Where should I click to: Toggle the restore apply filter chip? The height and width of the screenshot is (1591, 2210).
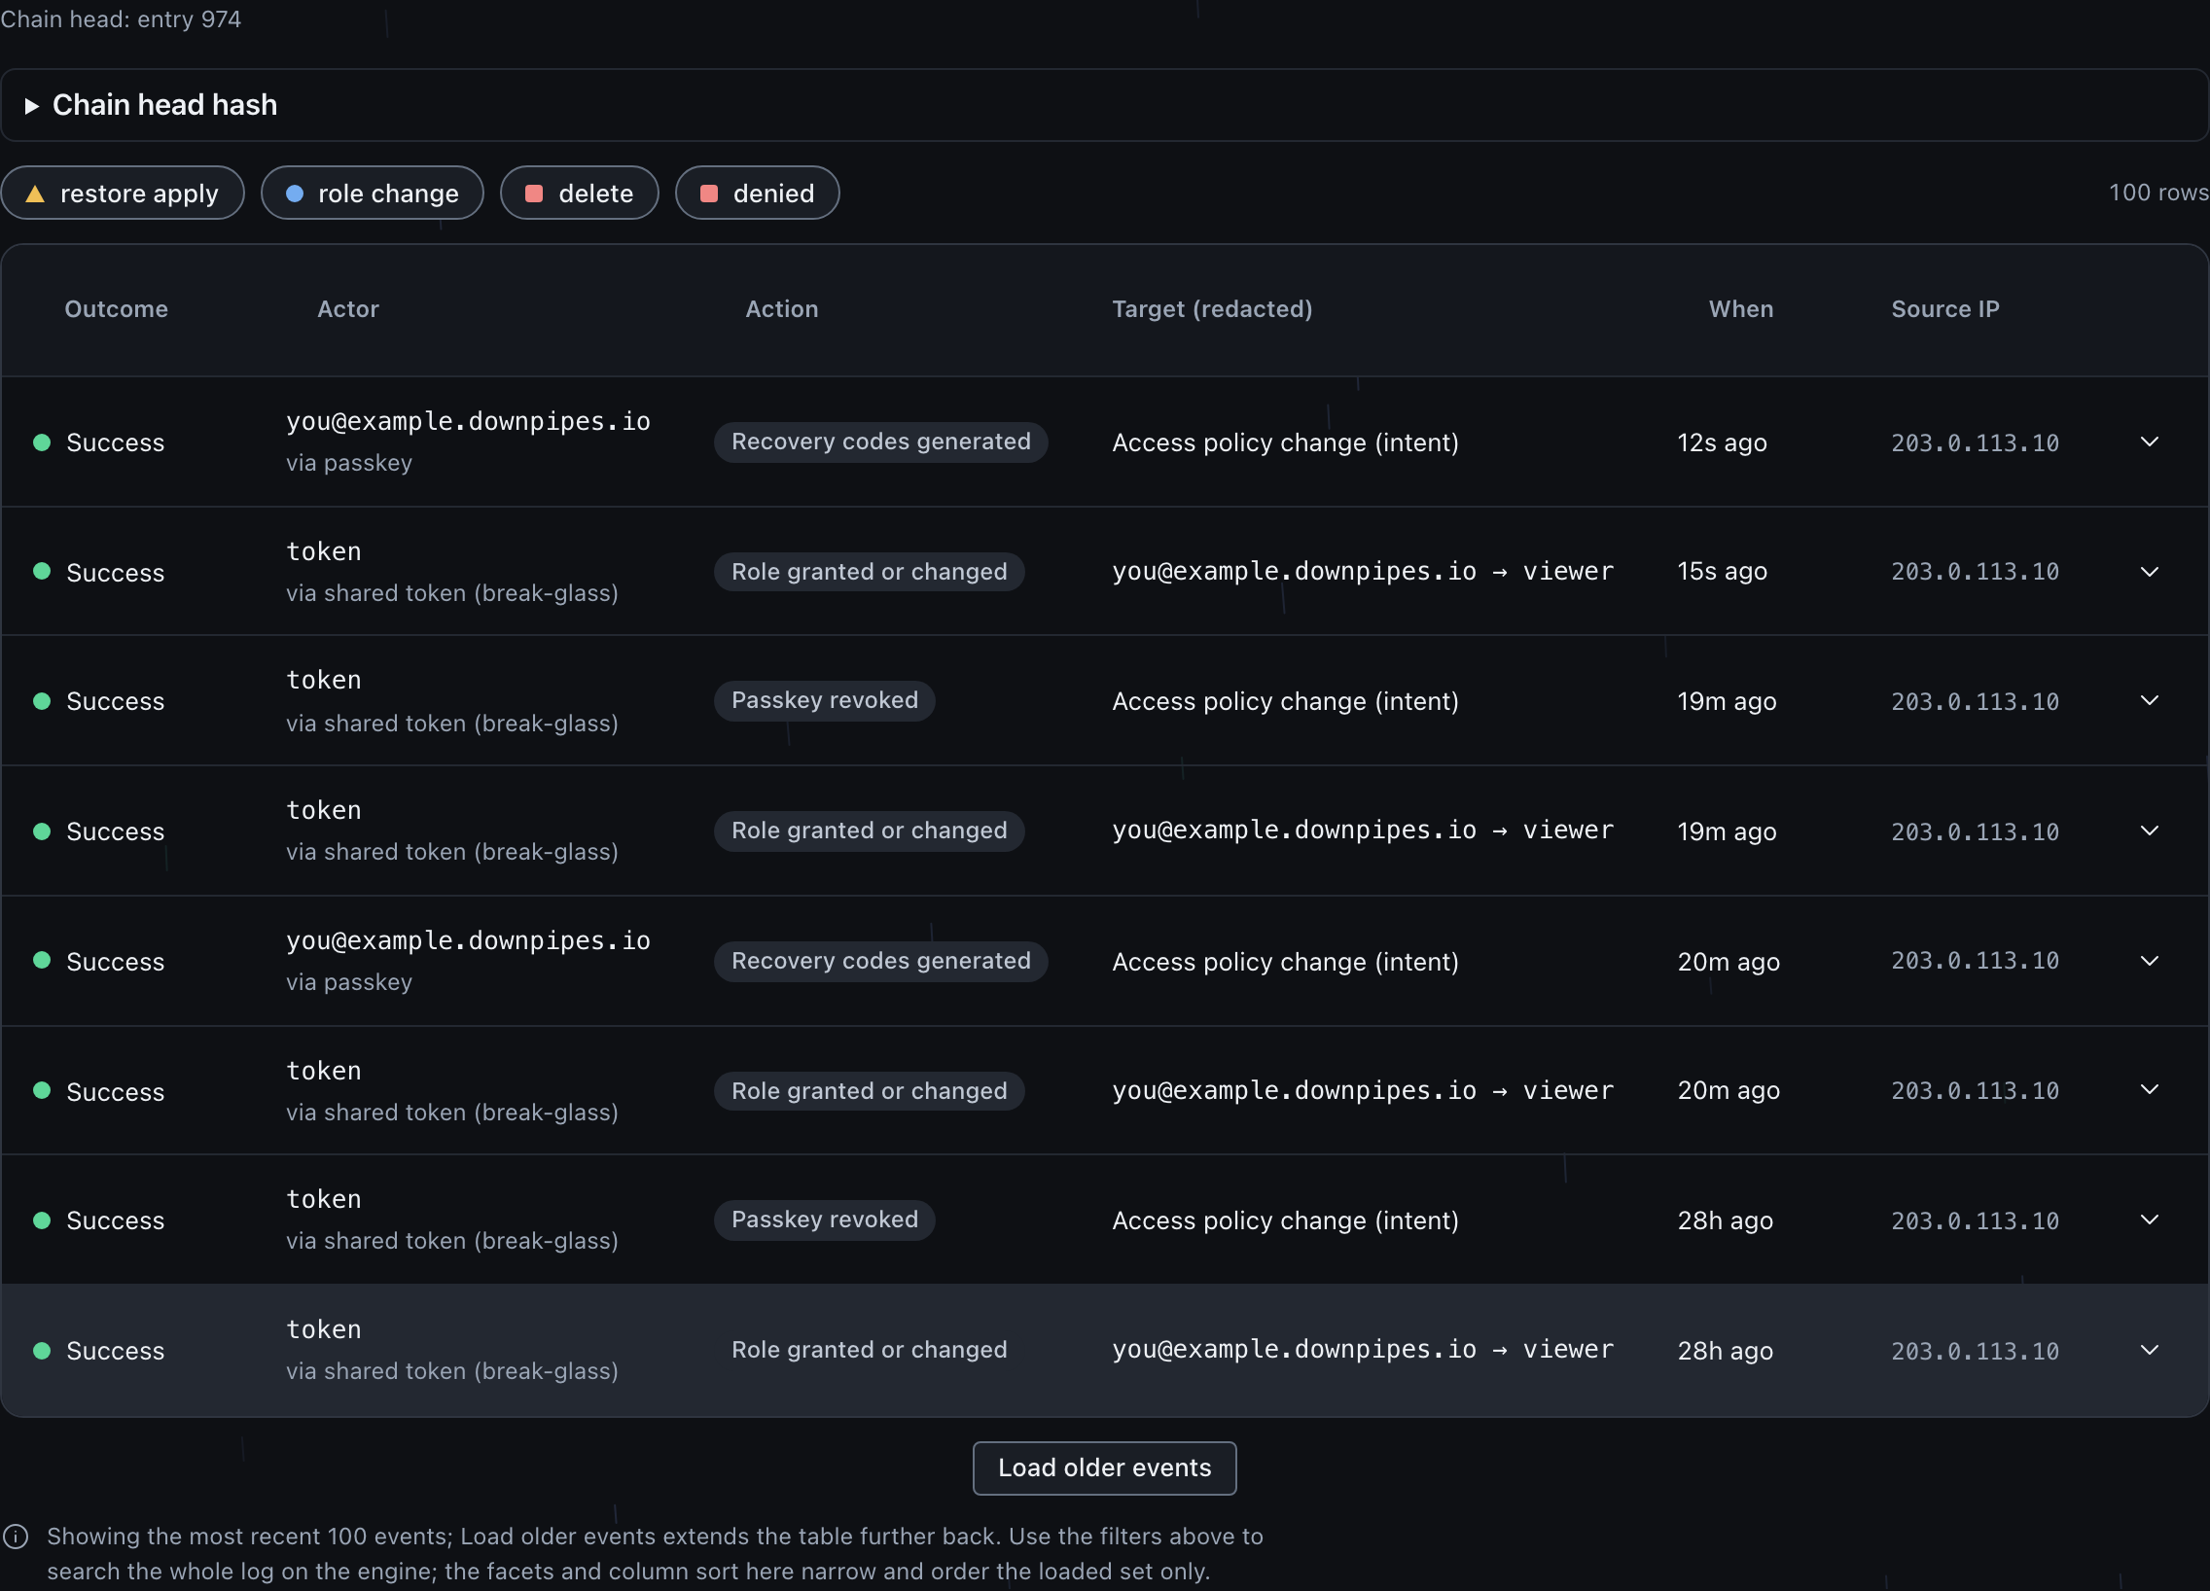pos(123,193)
